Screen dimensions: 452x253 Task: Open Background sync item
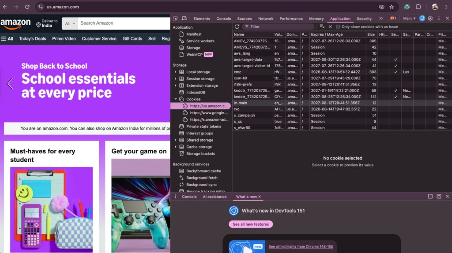[x=201, y=185]
